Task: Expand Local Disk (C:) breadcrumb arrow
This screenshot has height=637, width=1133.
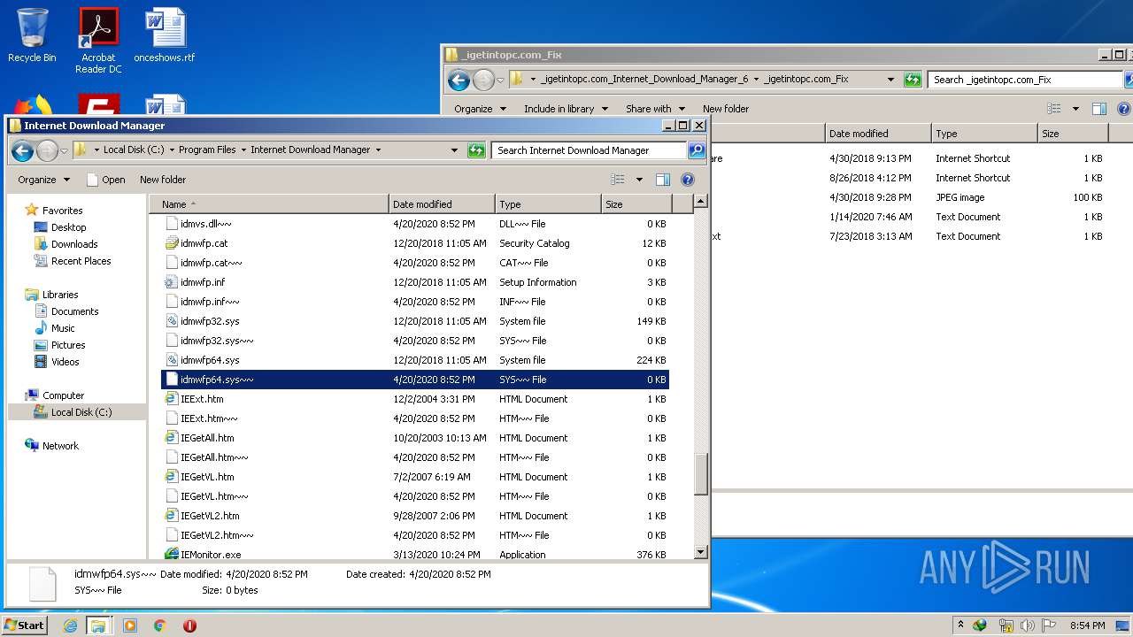Action: click(172, 150)
